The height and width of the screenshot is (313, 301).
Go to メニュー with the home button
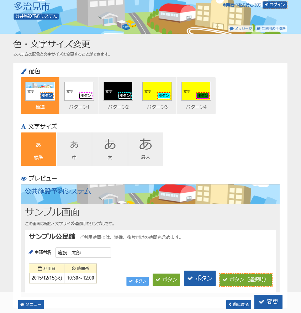[x=31, y=304]
